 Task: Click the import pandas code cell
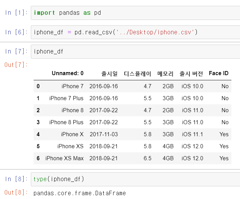click(x=135, y=13)
